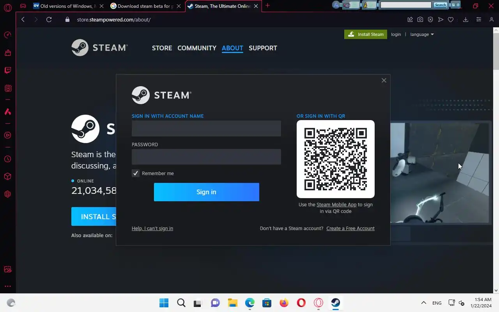
Task: Focus the account name input field
Action: coord(206,128)
